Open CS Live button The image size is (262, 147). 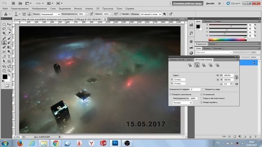click(x=233, y=3)
